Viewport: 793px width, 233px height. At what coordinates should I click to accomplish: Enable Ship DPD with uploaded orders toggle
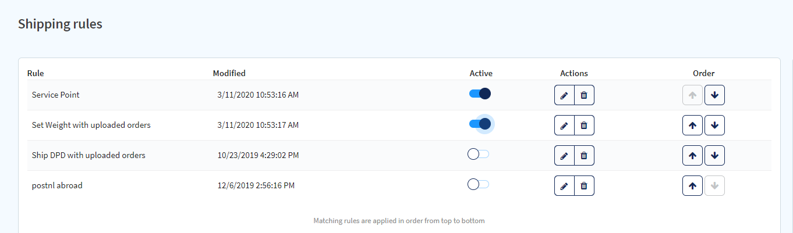tap(479, 154)
